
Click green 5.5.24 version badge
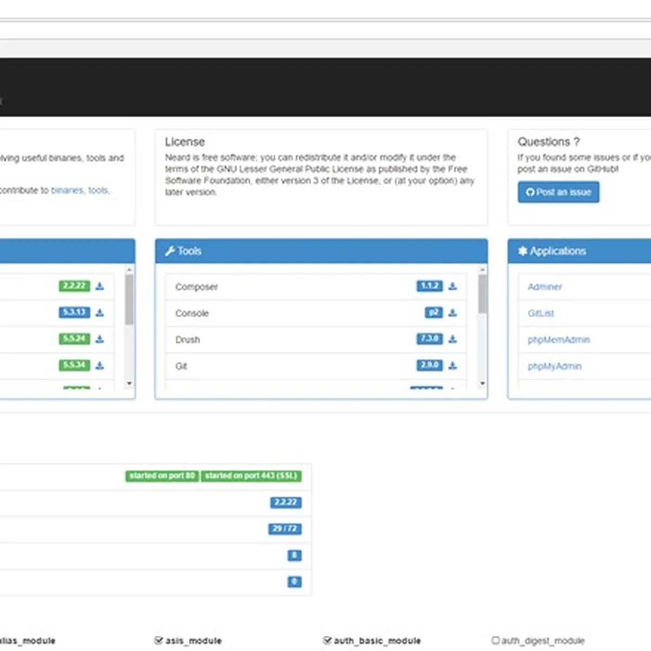coord(74,339)
